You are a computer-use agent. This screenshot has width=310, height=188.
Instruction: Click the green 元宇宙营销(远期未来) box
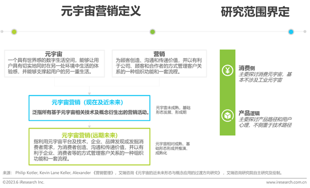point(89,147)
